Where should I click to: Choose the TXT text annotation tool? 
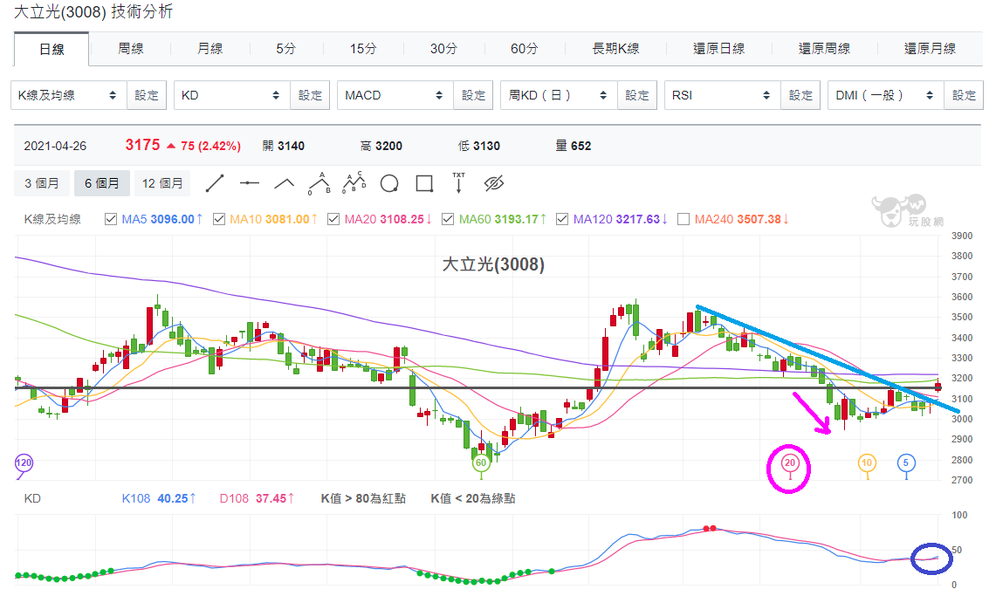[x=458, y=182]
